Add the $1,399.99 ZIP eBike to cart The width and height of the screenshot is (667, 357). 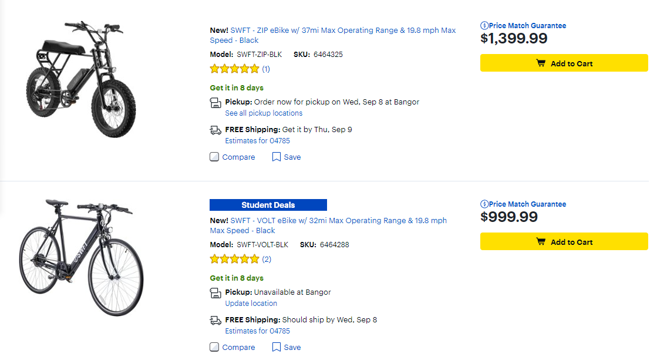pyautogui.click(x=564, y=63)
